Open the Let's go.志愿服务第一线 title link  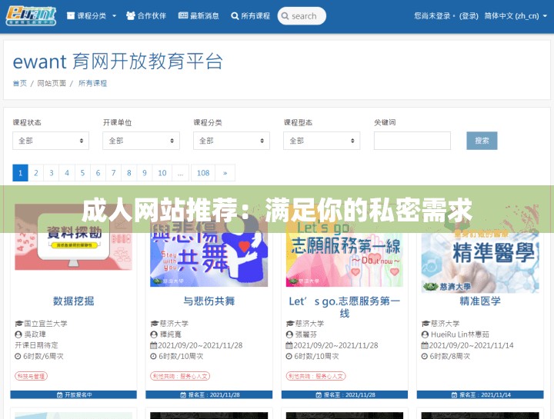[x=345, y=307]
